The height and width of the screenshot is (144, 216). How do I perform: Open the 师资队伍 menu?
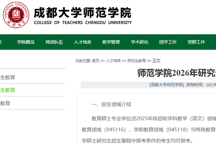coord(54,42)
